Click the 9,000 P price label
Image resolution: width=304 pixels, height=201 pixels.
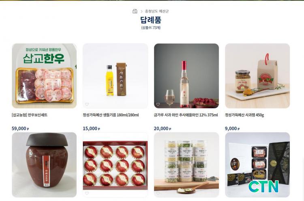pyautogui.click(x=232, y=129)
